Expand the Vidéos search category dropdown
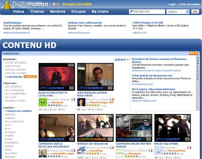 178,11
